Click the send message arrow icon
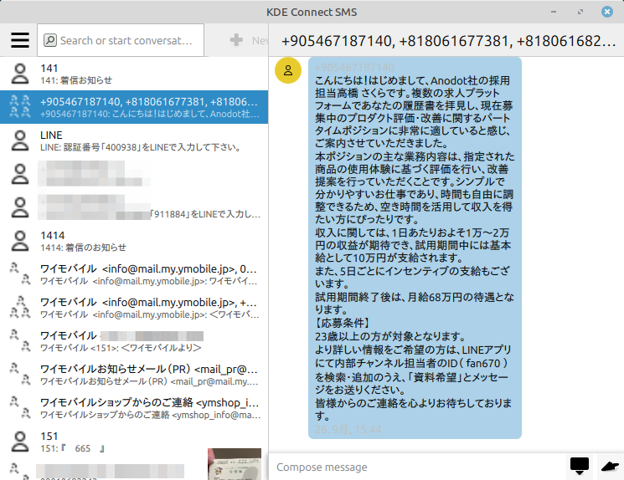This screenshot has width=624, height=480. point(609,466)
